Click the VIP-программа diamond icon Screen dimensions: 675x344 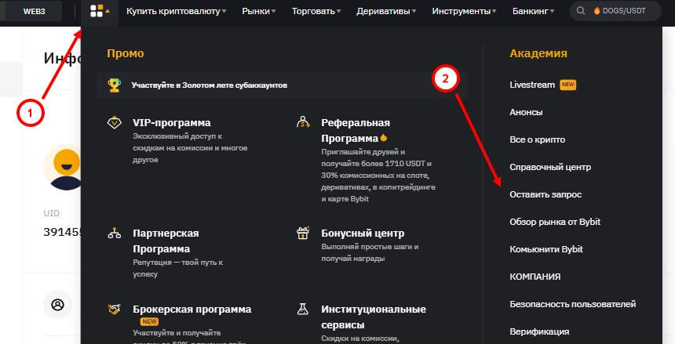(x=115, y=123)
